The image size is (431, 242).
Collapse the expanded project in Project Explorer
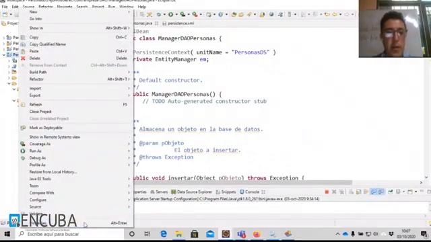click(4, 54)
